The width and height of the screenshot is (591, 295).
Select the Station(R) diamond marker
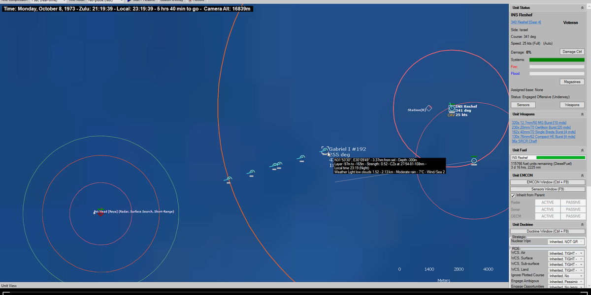428,108
